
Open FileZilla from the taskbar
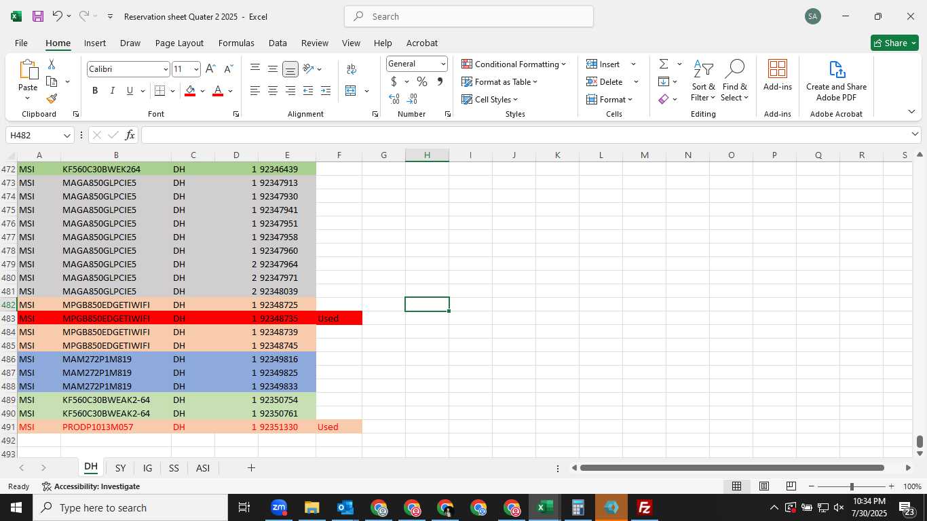644,507
